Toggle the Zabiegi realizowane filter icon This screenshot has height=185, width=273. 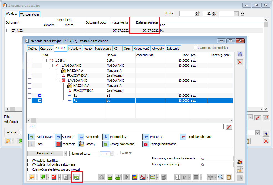tap(146, 144)
